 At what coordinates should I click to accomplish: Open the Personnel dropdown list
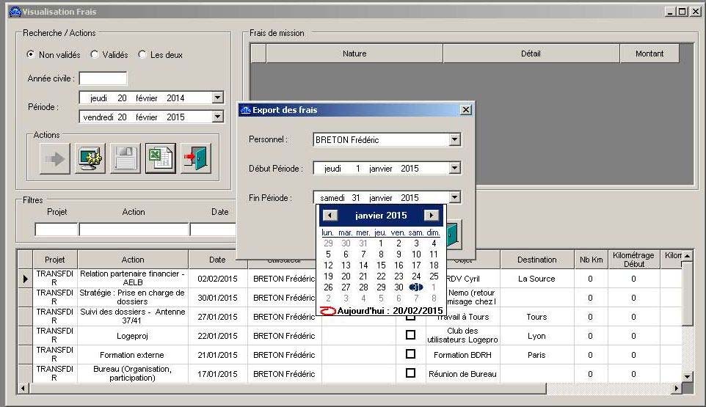coord(454,139)
